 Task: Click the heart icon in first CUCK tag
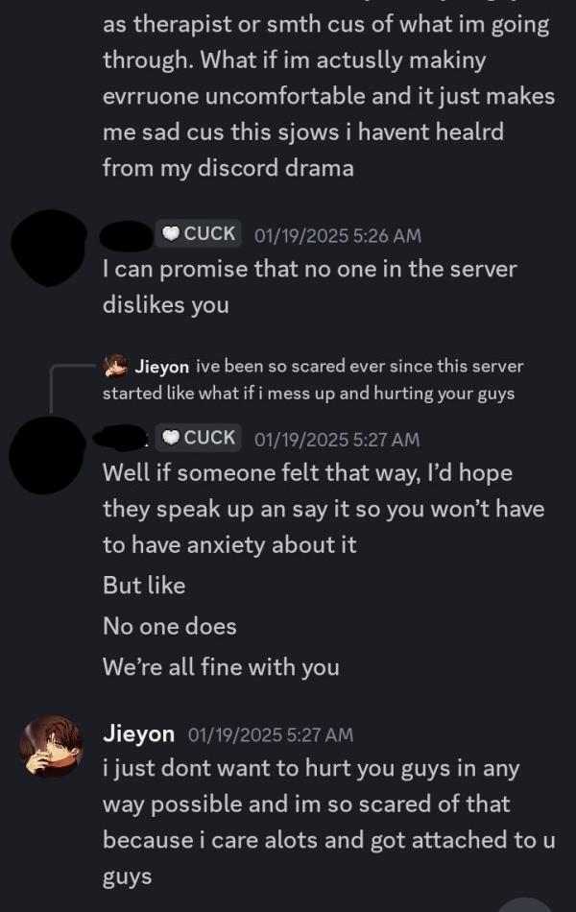click(170, 234)
